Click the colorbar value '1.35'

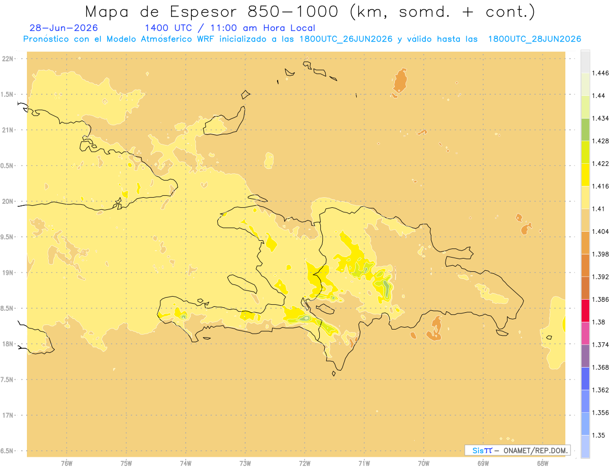[x=598, y=435]
